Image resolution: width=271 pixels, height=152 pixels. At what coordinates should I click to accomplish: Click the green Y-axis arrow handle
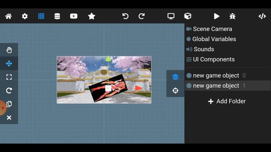108,58
